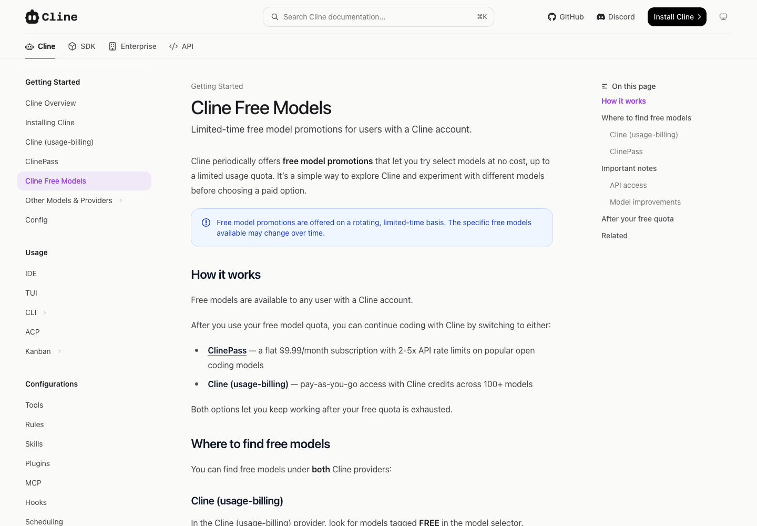The image size is (757, 526).
Task: Jump to Important notes in page outline
Action: 629,168
